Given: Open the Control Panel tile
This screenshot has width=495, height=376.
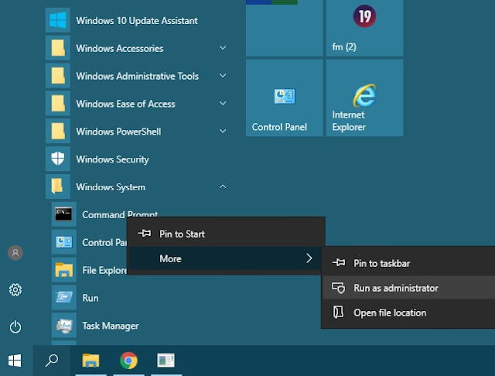Looking at the screenshot, I should (284, 97).
